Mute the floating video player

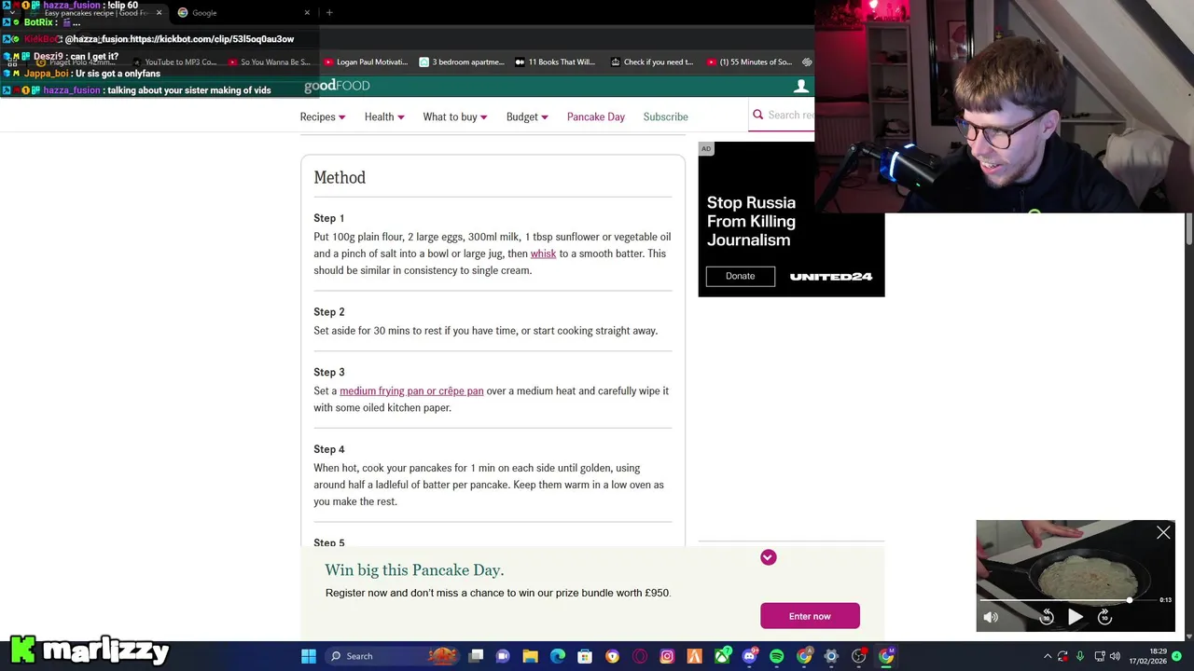(991, 617)
